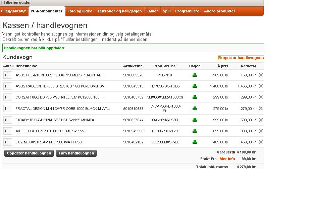The height and width of the screenshot is (198, 310).
Task: Open Tilbehørguider heading link
Action: click(x=17, y=3)
